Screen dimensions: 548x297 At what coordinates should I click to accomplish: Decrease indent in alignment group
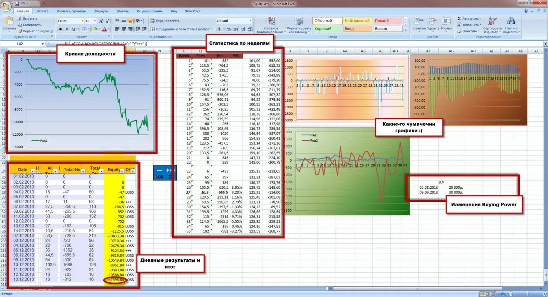(x=138, y=29)
